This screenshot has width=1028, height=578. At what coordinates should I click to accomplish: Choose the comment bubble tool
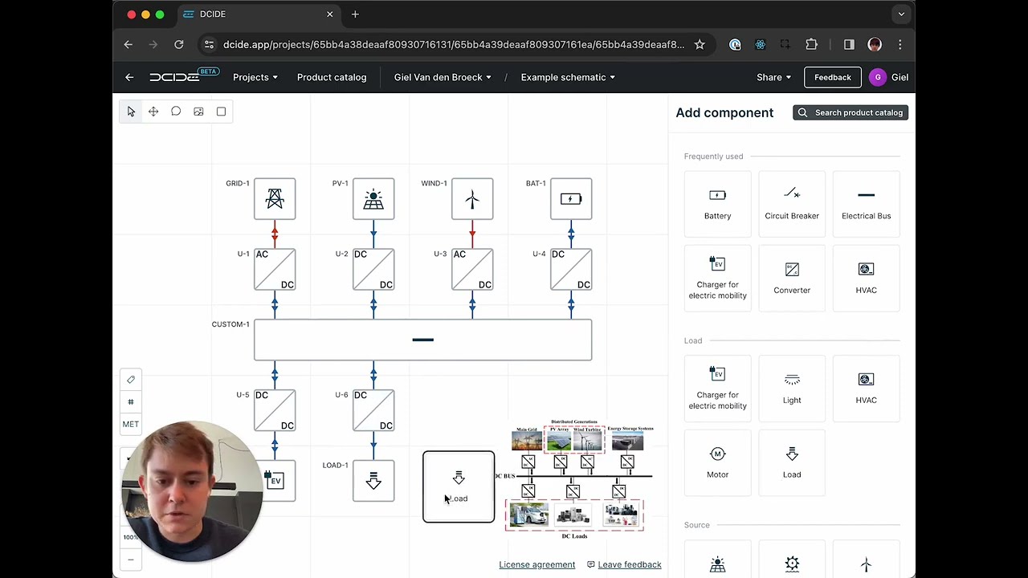pyautogui.click(x=176, y=112)
